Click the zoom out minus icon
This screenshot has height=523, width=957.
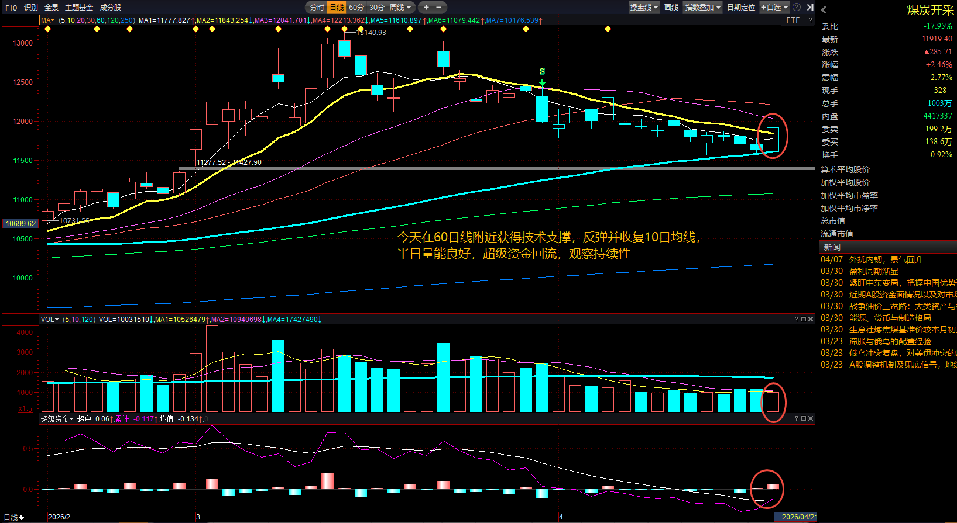click(x=439, y=7)
